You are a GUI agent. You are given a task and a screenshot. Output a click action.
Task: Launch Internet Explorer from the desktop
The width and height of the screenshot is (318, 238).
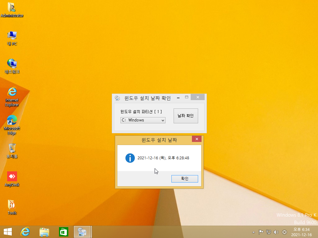pyautogui.click(x=12, y=97)
